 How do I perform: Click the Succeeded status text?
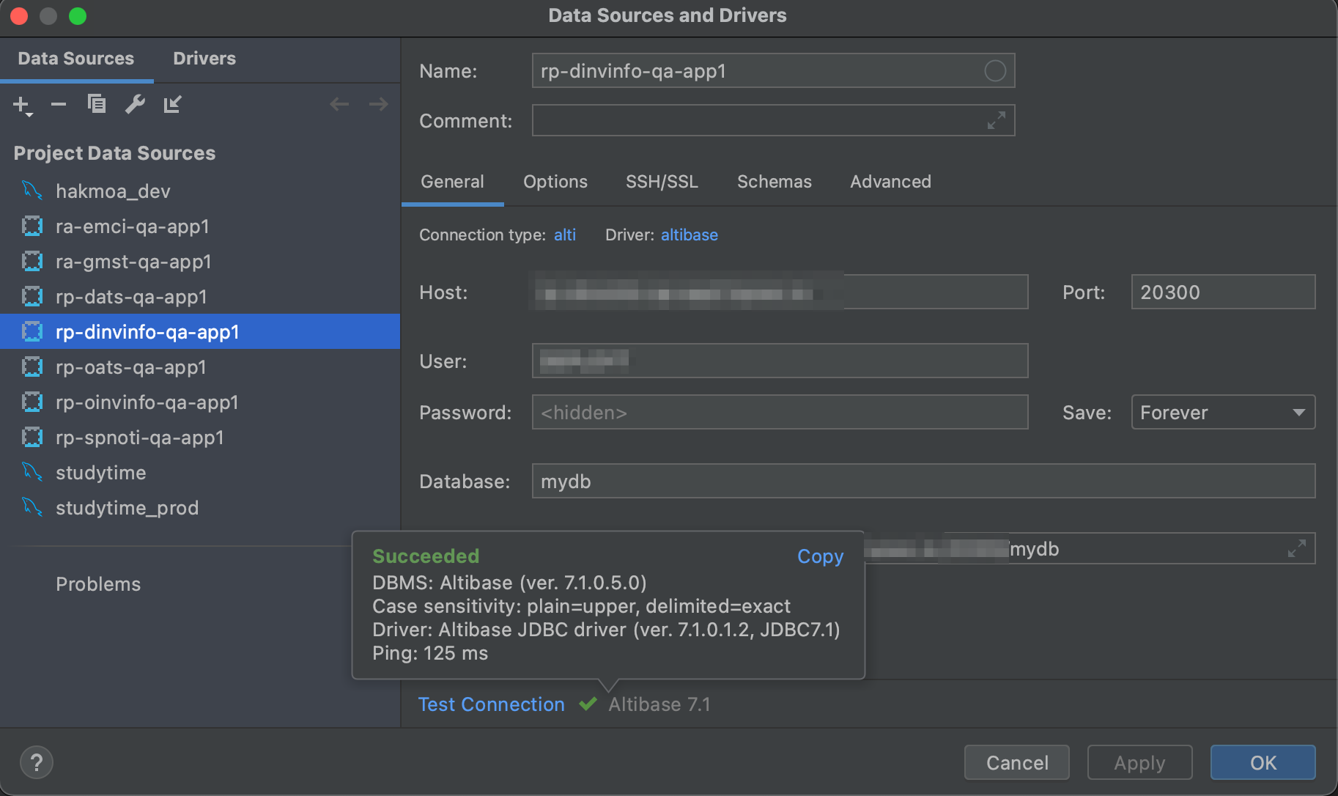[426, 556]
